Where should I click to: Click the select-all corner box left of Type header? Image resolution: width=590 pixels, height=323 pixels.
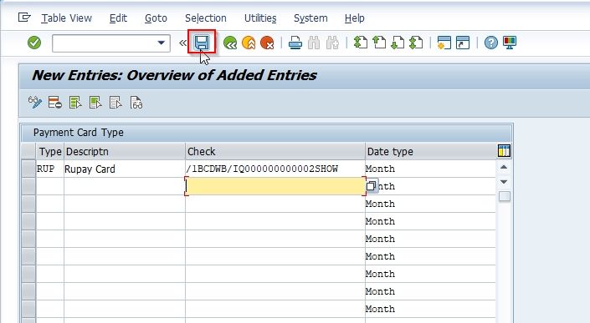[28, 151]
